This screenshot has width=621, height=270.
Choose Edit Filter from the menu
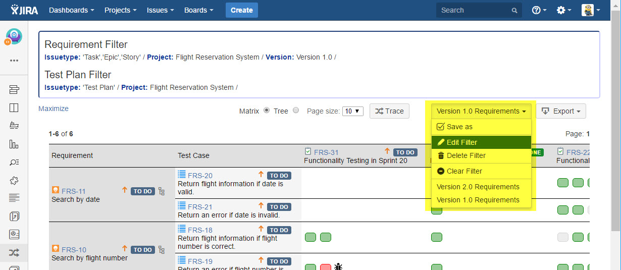click(461, 142)
